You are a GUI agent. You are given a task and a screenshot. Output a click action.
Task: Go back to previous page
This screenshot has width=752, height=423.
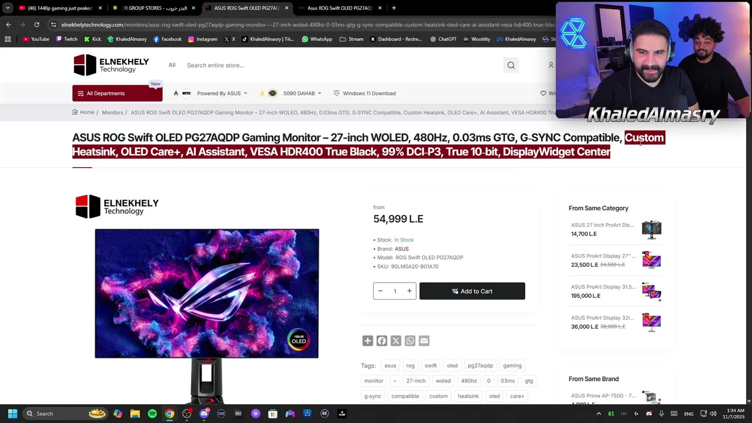(8, 25)
